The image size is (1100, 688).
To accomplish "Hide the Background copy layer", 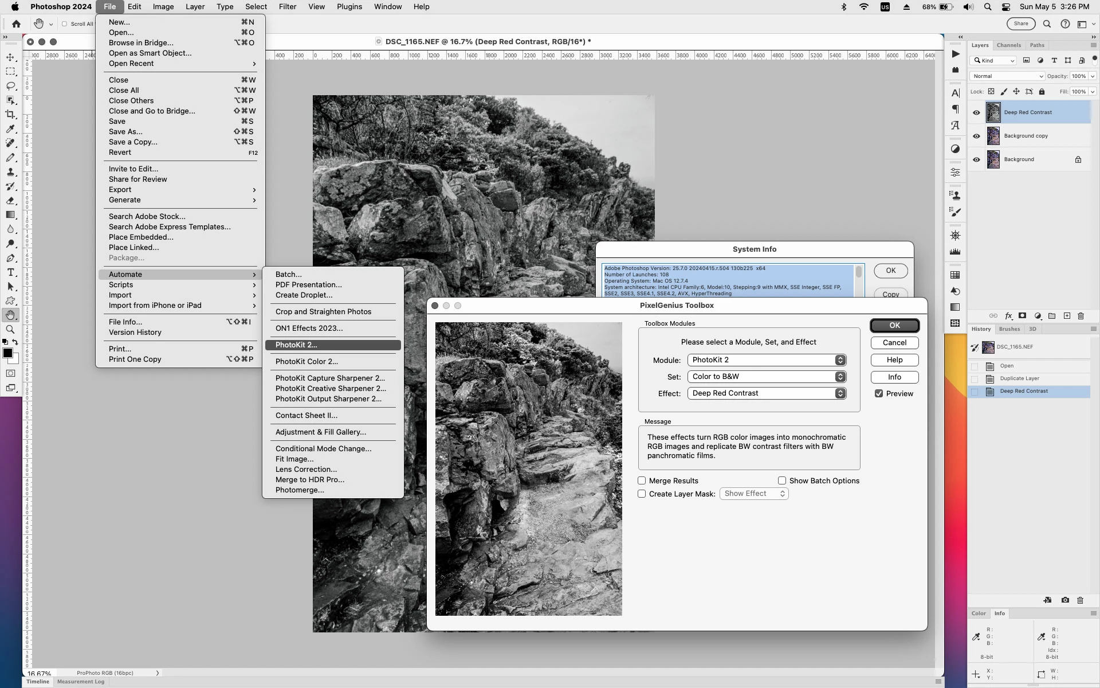I will [x=976, y=136].
